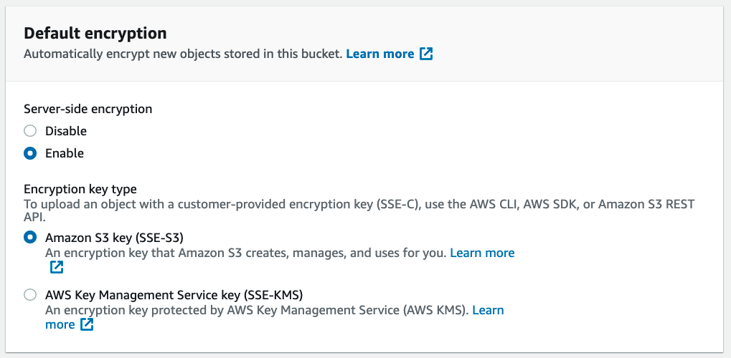Select the Disable radio button

click(30, 131)
